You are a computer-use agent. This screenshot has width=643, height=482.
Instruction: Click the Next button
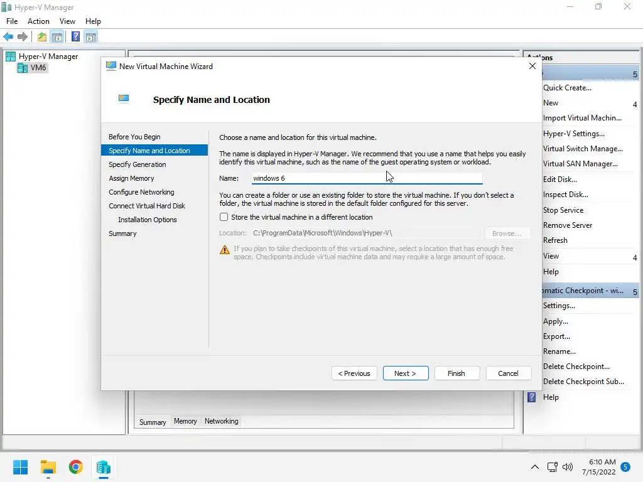(406, 373)
